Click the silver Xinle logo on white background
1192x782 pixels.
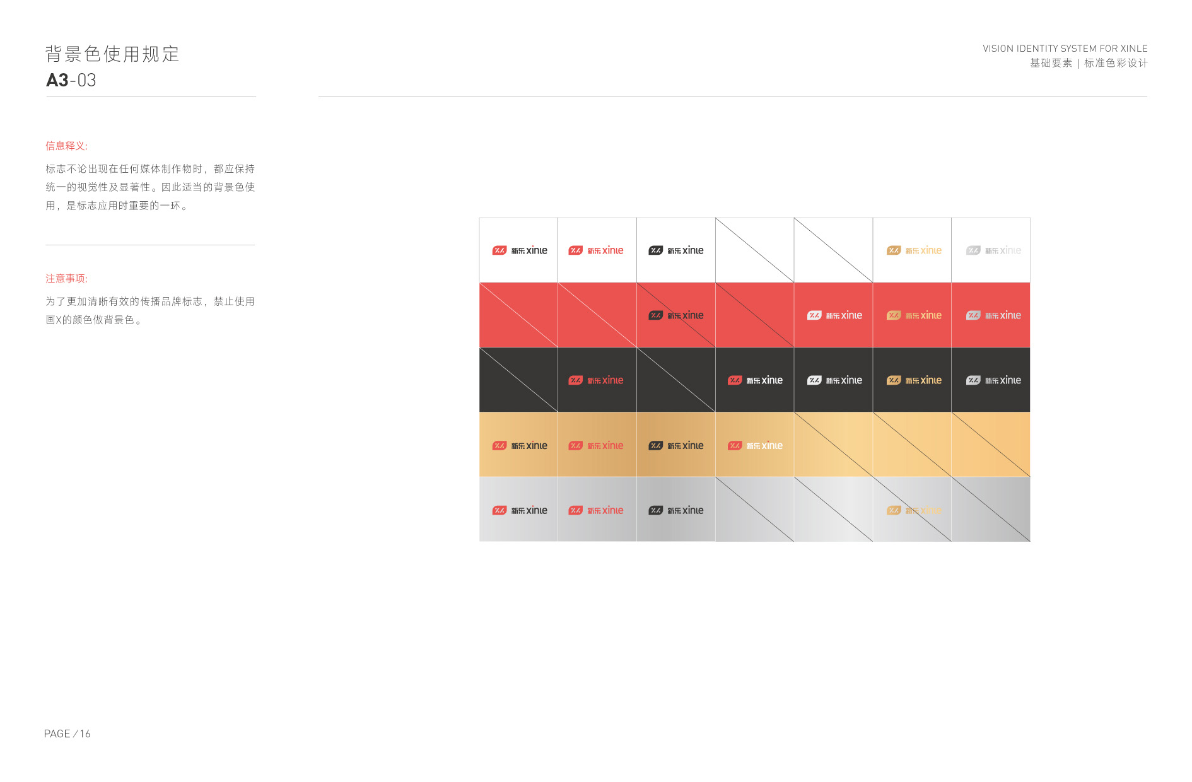click(994, 250)
